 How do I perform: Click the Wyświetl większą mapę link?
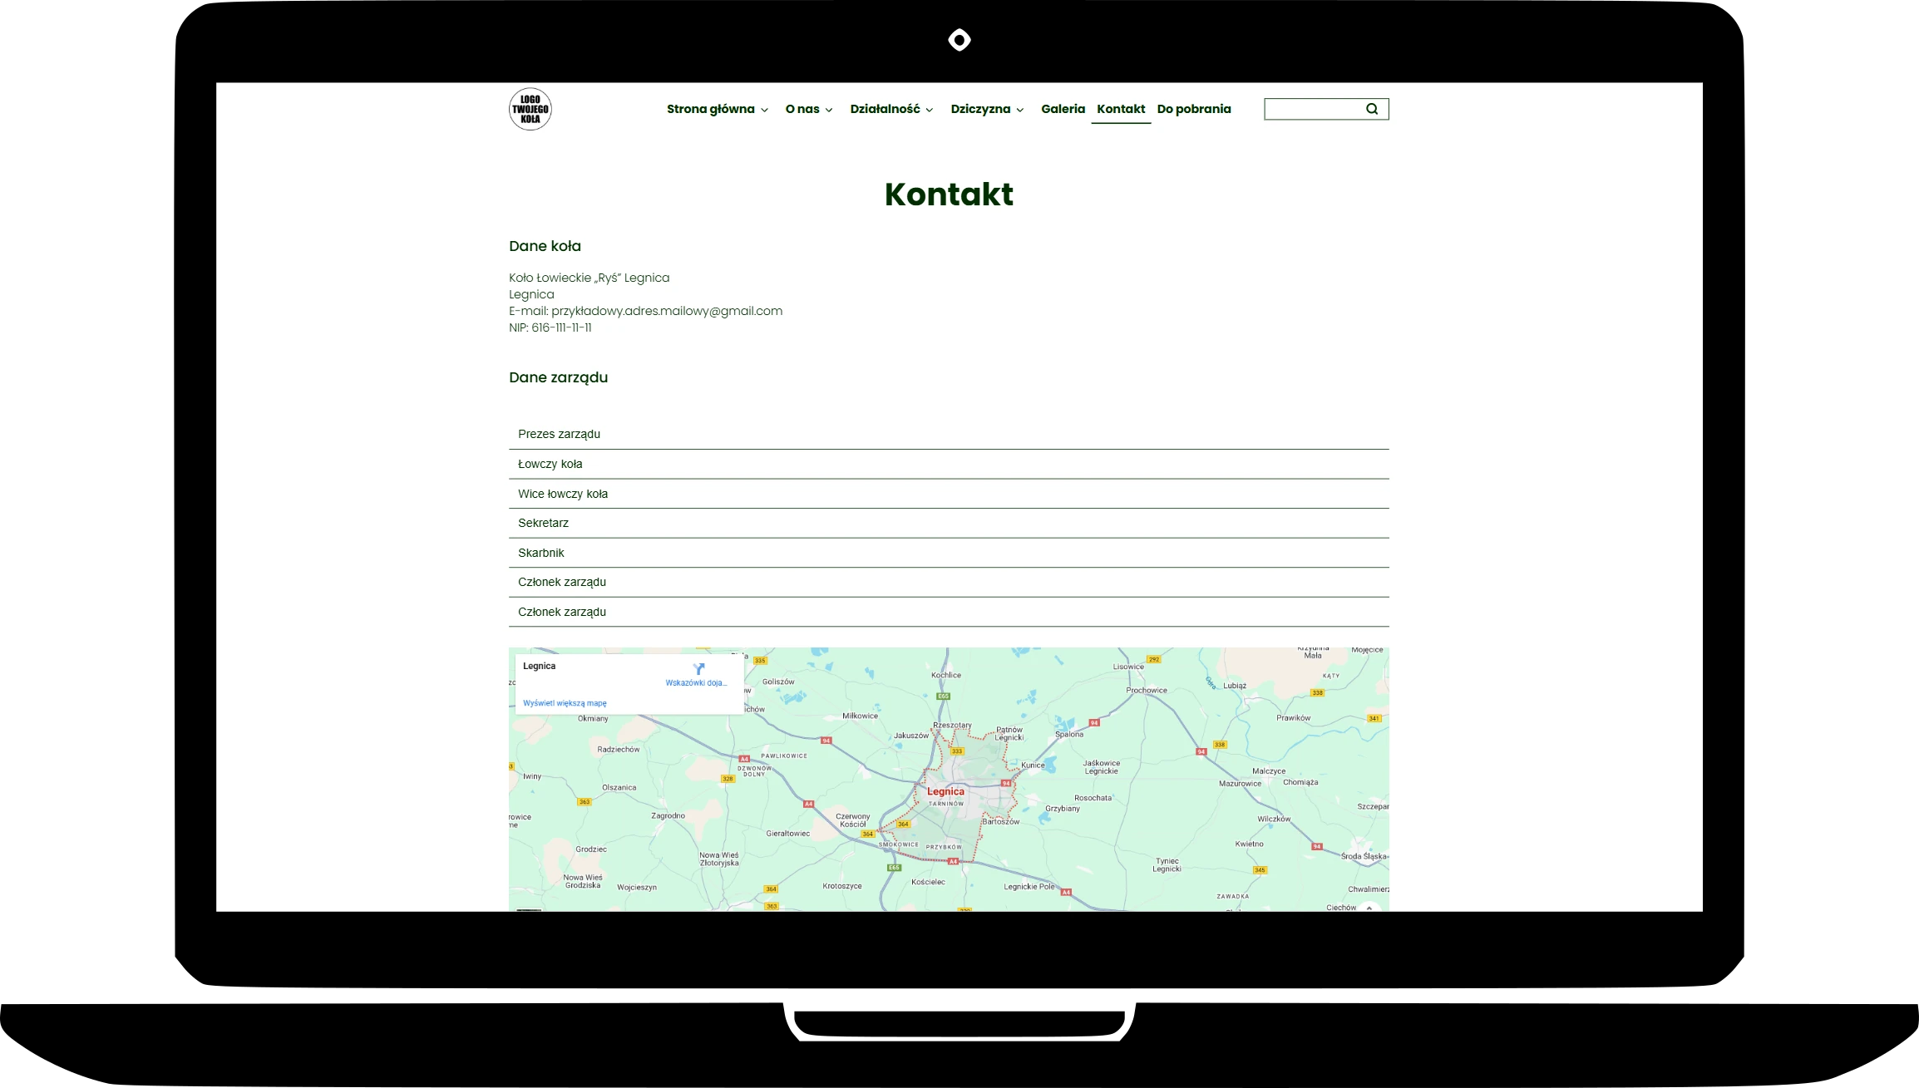(565, 703)
